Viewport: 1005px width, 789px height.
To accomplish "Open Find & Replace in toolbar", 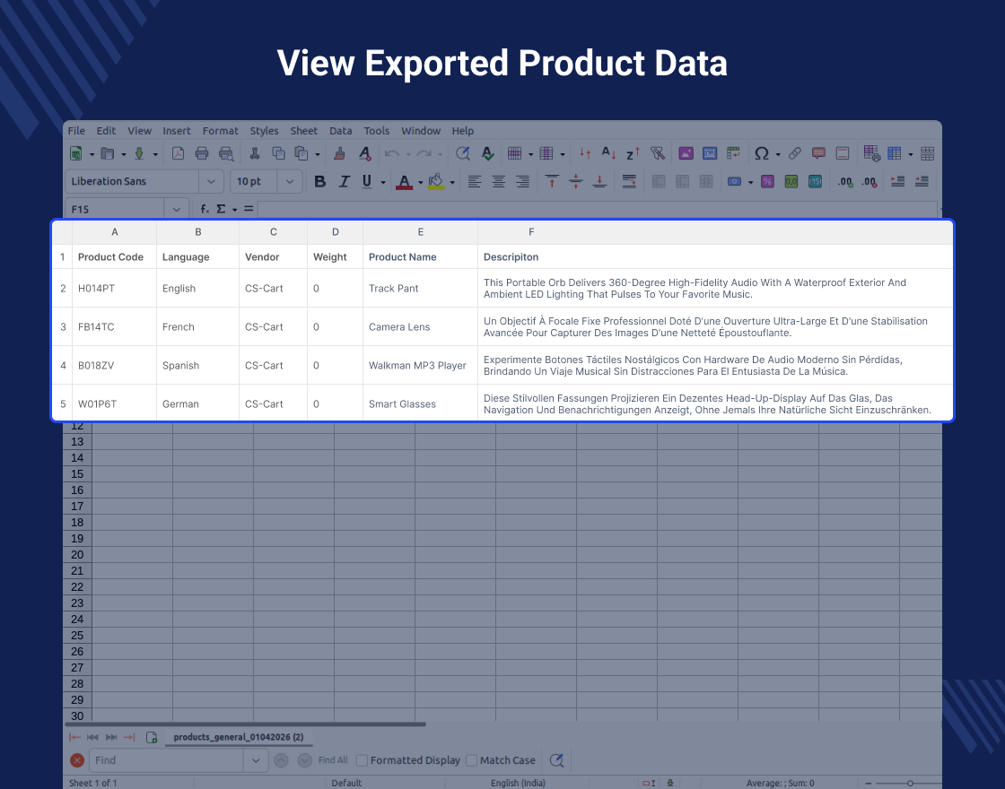I will (463, 153).
